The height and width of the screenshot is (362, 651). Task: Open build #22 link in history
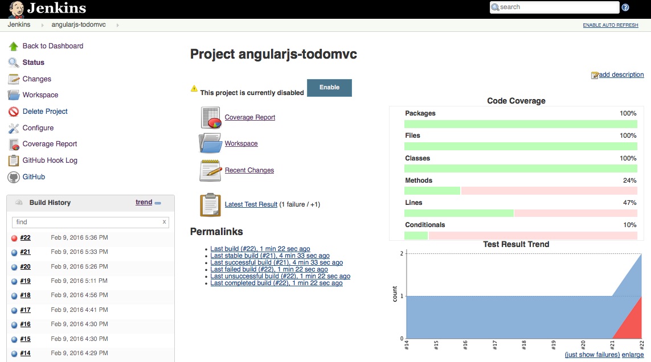pyautogui.click(x=25, y=238)
